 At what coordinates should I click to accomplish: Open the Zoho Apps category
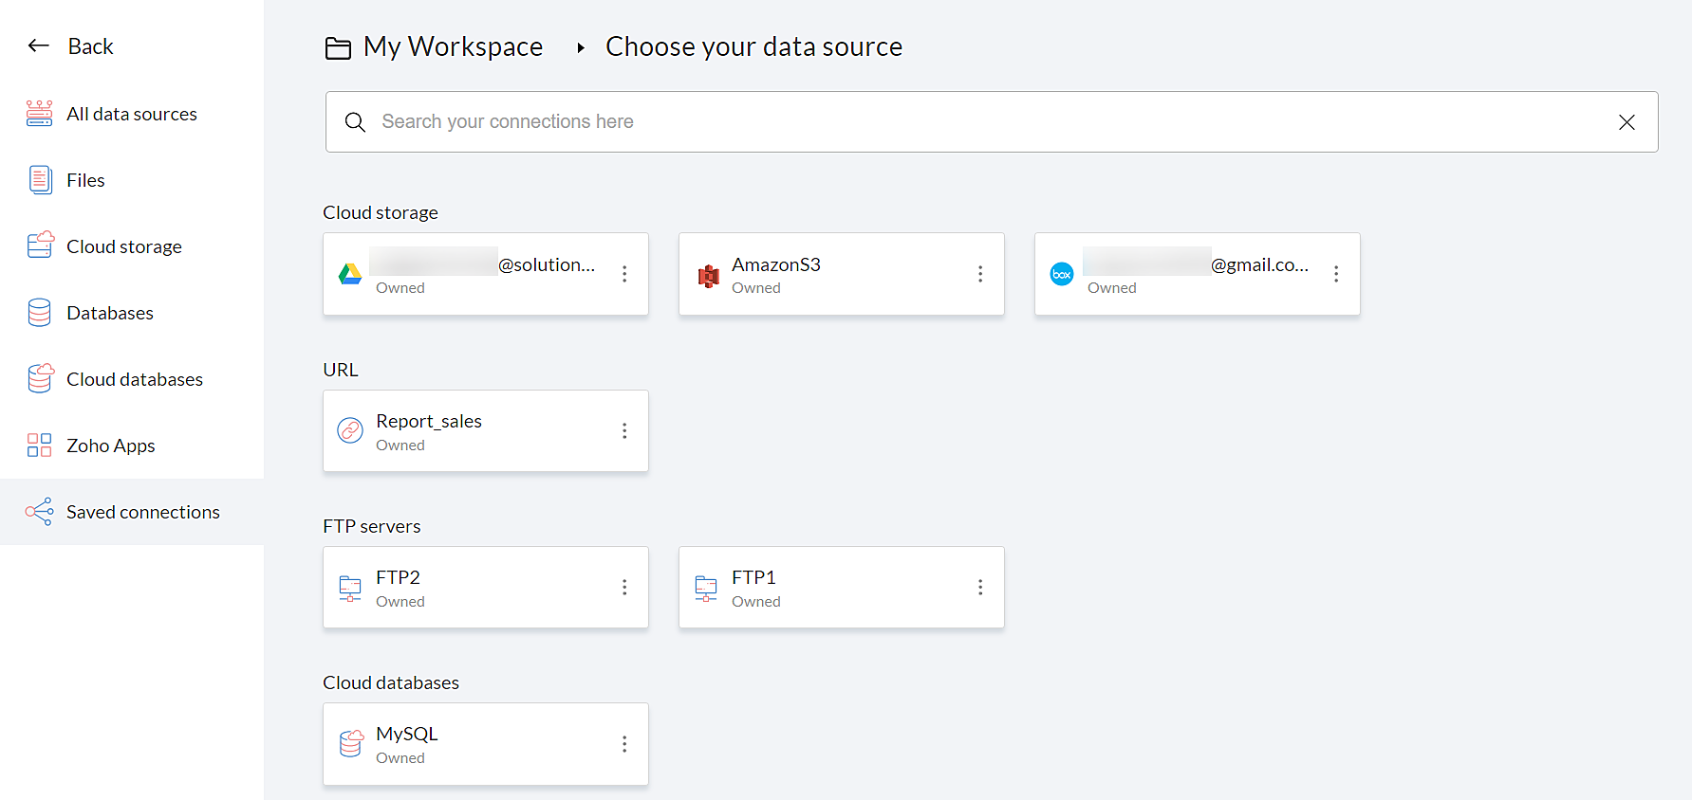click(110, 445)
